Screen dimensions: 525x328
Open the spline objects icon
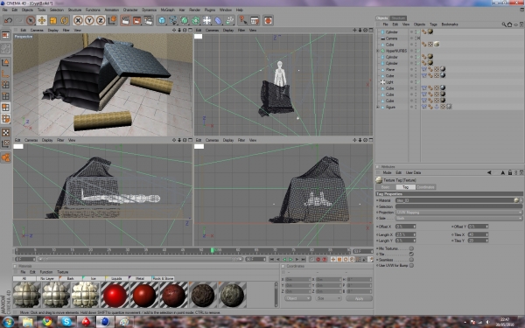(173, 20)
